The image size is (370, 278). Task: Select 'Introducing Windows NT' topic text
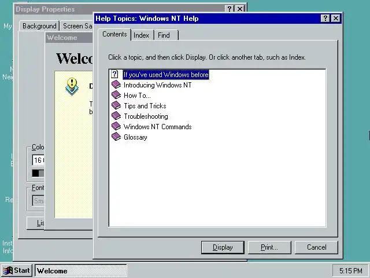(157, 85)
